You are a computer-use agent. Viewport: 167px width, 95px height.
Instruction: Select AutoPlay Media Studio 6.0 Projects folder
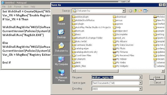(92, 27)
